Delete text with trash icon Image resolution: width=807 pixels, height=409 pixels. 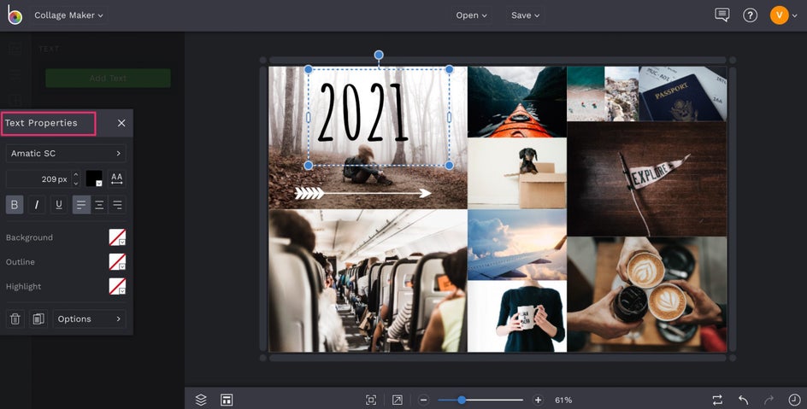pyautogui.click(x=15, y=318)
